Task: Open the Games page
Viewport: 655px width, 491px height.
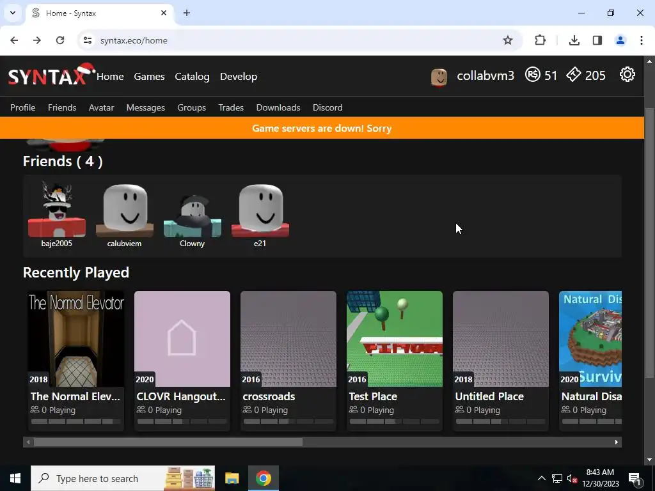Action: (x=149, y=77)
